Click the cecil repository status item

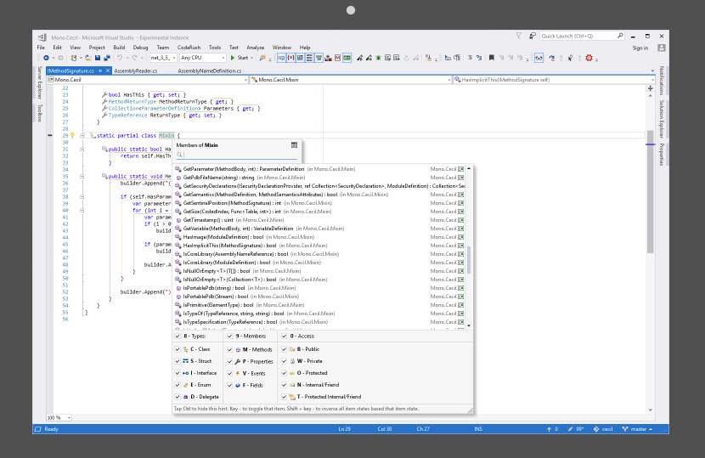(x=603, y=429)
